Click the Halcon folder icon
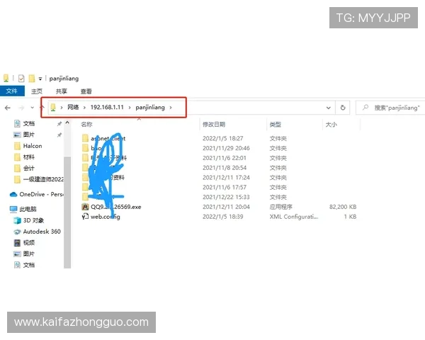 [x=17, y=146]
